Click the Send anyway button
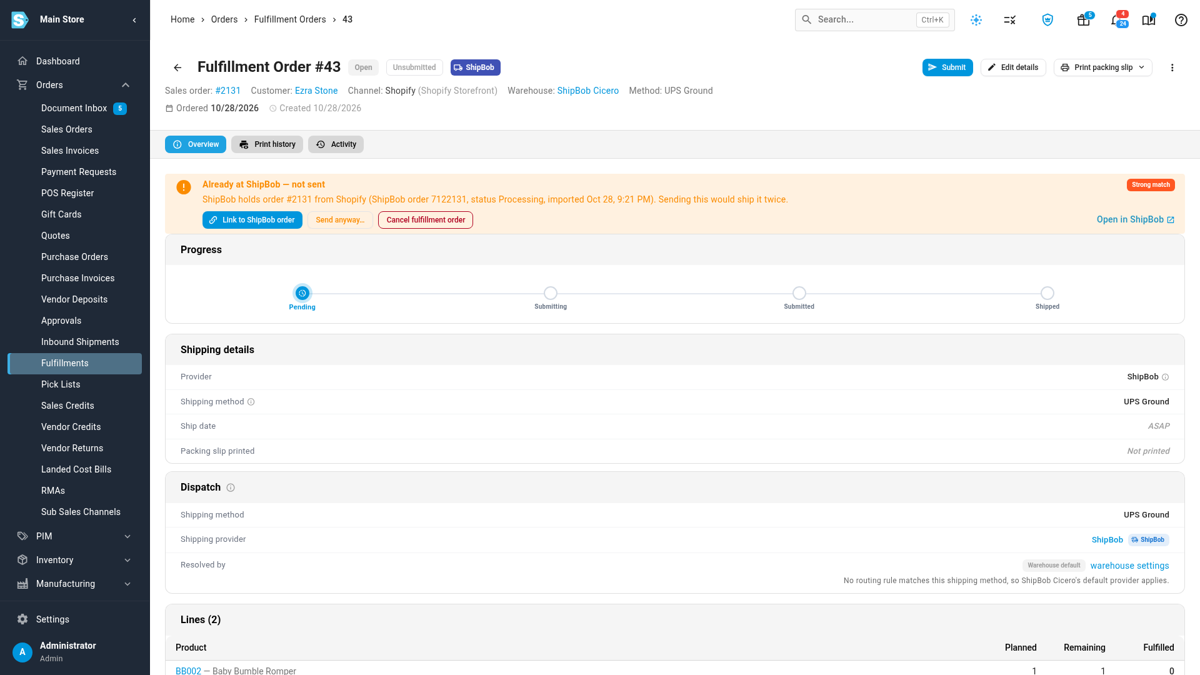 pyautogui.click(x=340, y=220)
